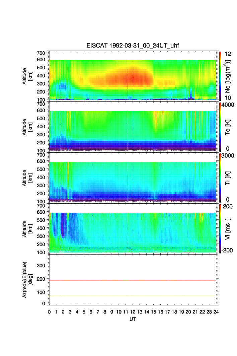Click the 4000 value on Te scale
The image size is (237, 356).
(x=228, y=105)
